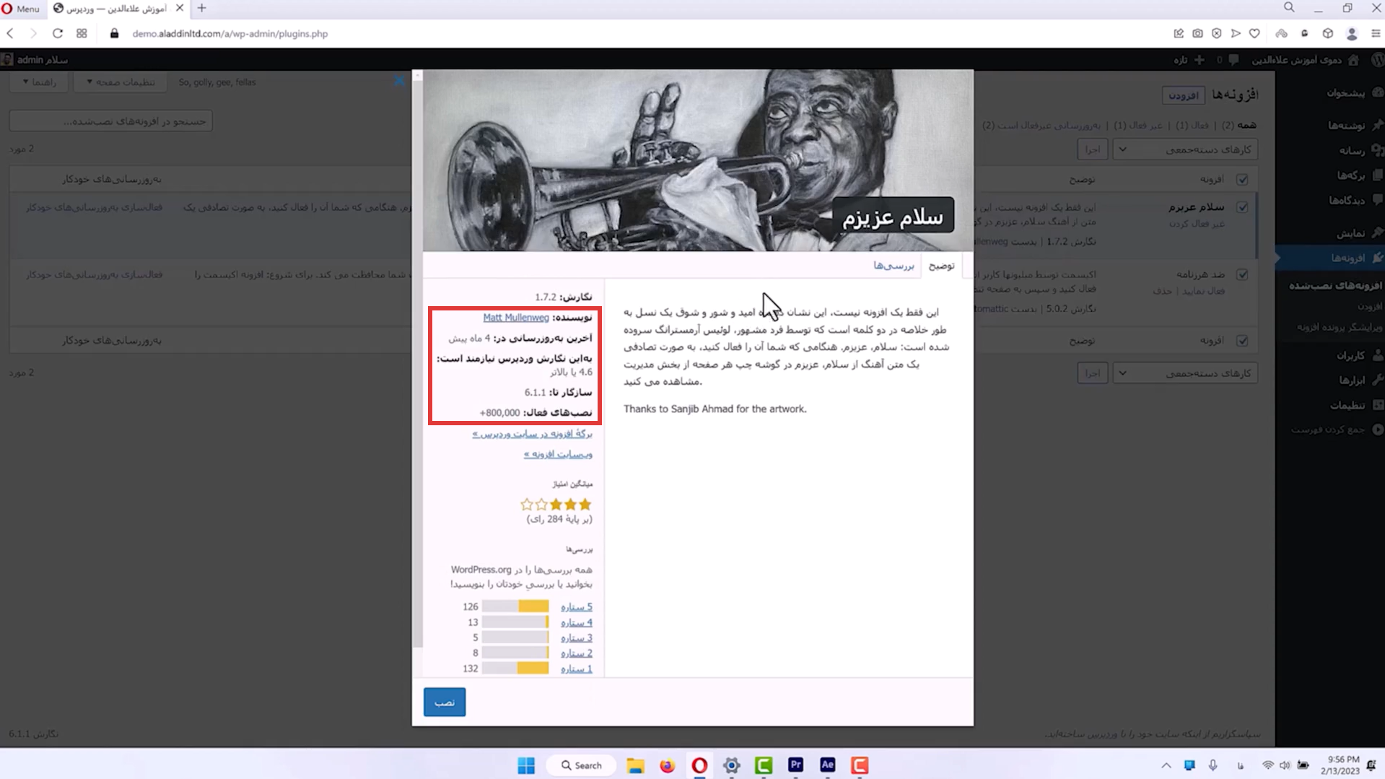
Task: Click the افزودن (Add New) button beside the page title
Action: pyautogui.click(x=1183, y=95)
